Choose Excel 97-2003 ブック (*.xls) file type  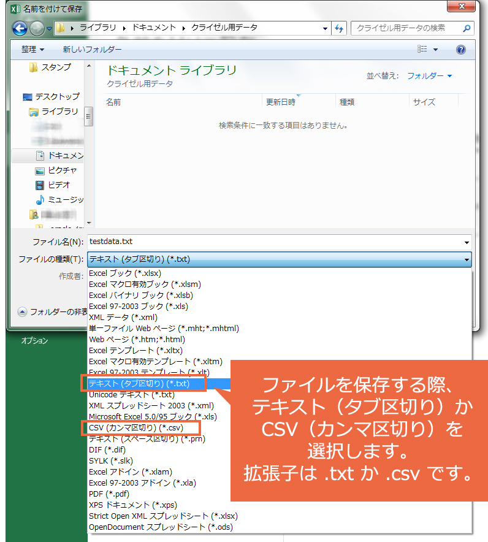(280, 307)
